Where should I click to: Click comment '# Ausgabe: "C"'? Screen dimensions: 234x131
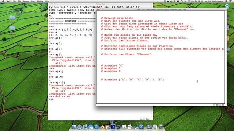(x=112, y=65)
